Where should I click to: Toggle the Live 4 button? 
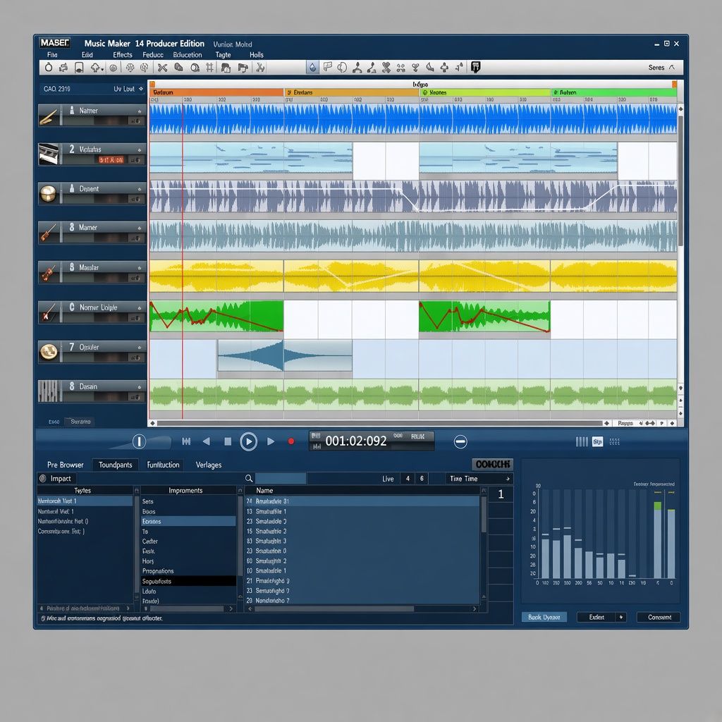pos(408,479)
